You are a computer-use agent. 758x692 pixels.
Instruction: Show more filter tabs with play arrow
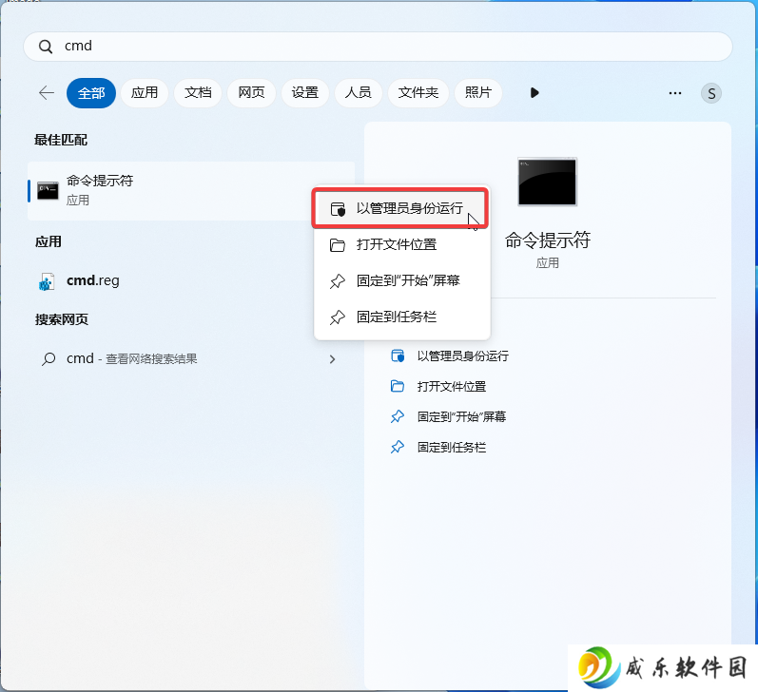coord(534,93)
